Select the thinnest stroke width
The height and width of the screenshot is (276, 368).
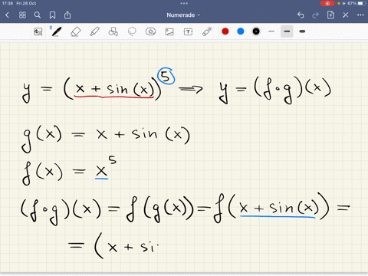click(x=271, y=31)
